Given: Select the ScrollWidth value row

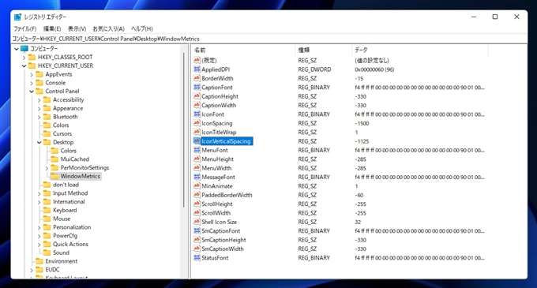Looking at the screenshot, I should click(x=216, y=213).
